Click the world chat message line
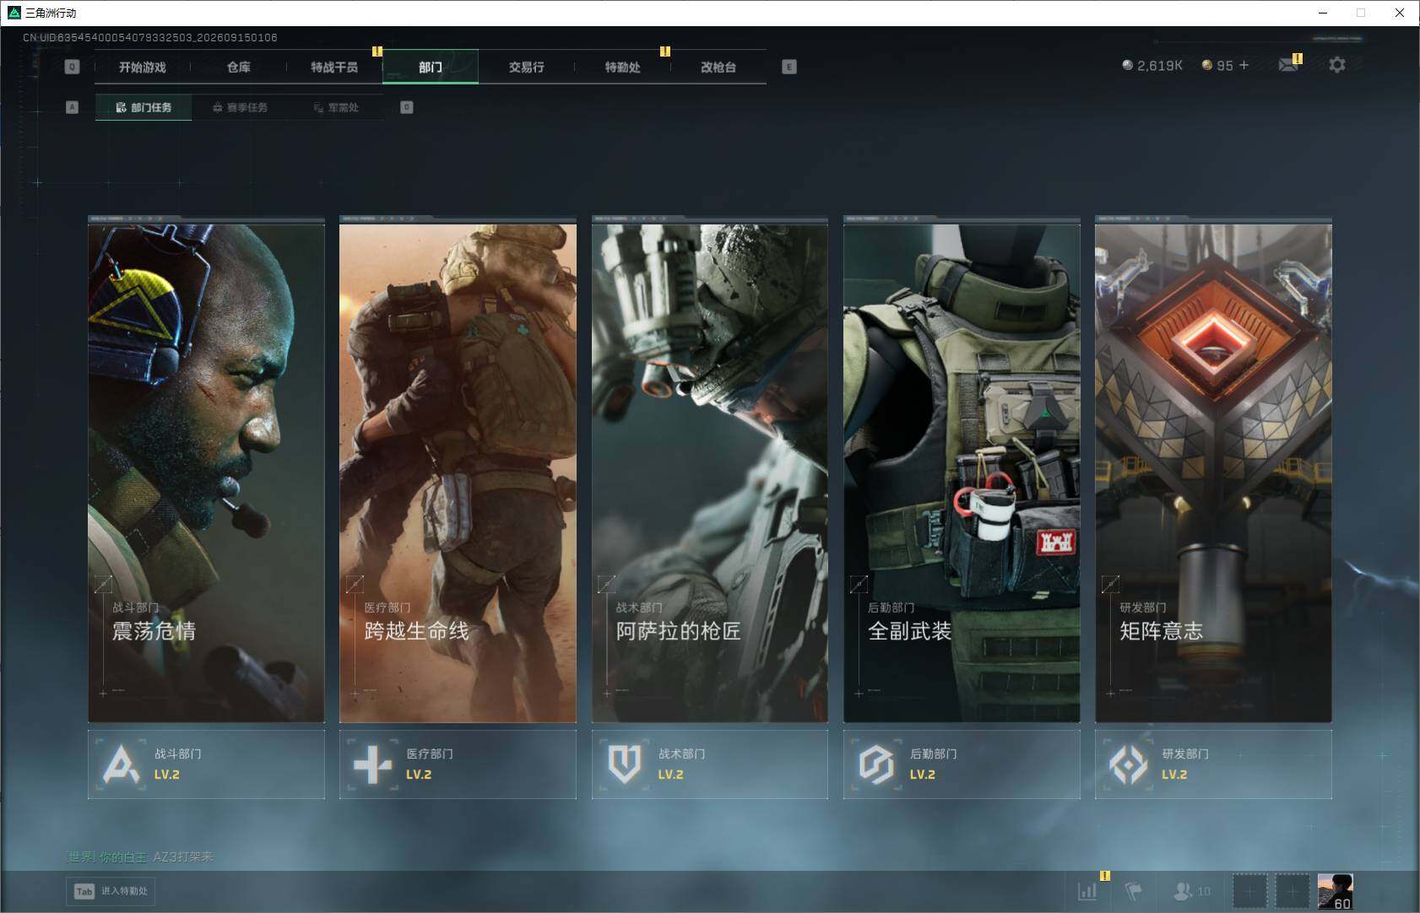The height and width of the screenshot is (913, 1420). pos(140,856)
